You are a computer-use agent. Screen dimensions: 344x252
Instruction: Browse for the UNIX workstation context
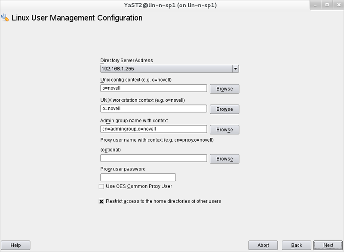224,109
